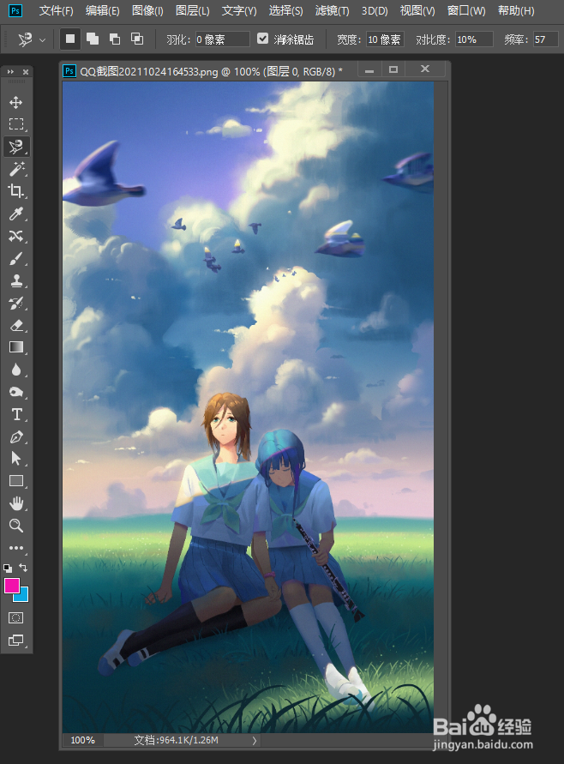The width and height of the screenshot is (564, 764).
Task: Open the tool preset picker dropdown arrow
Action: pos(42,40)
